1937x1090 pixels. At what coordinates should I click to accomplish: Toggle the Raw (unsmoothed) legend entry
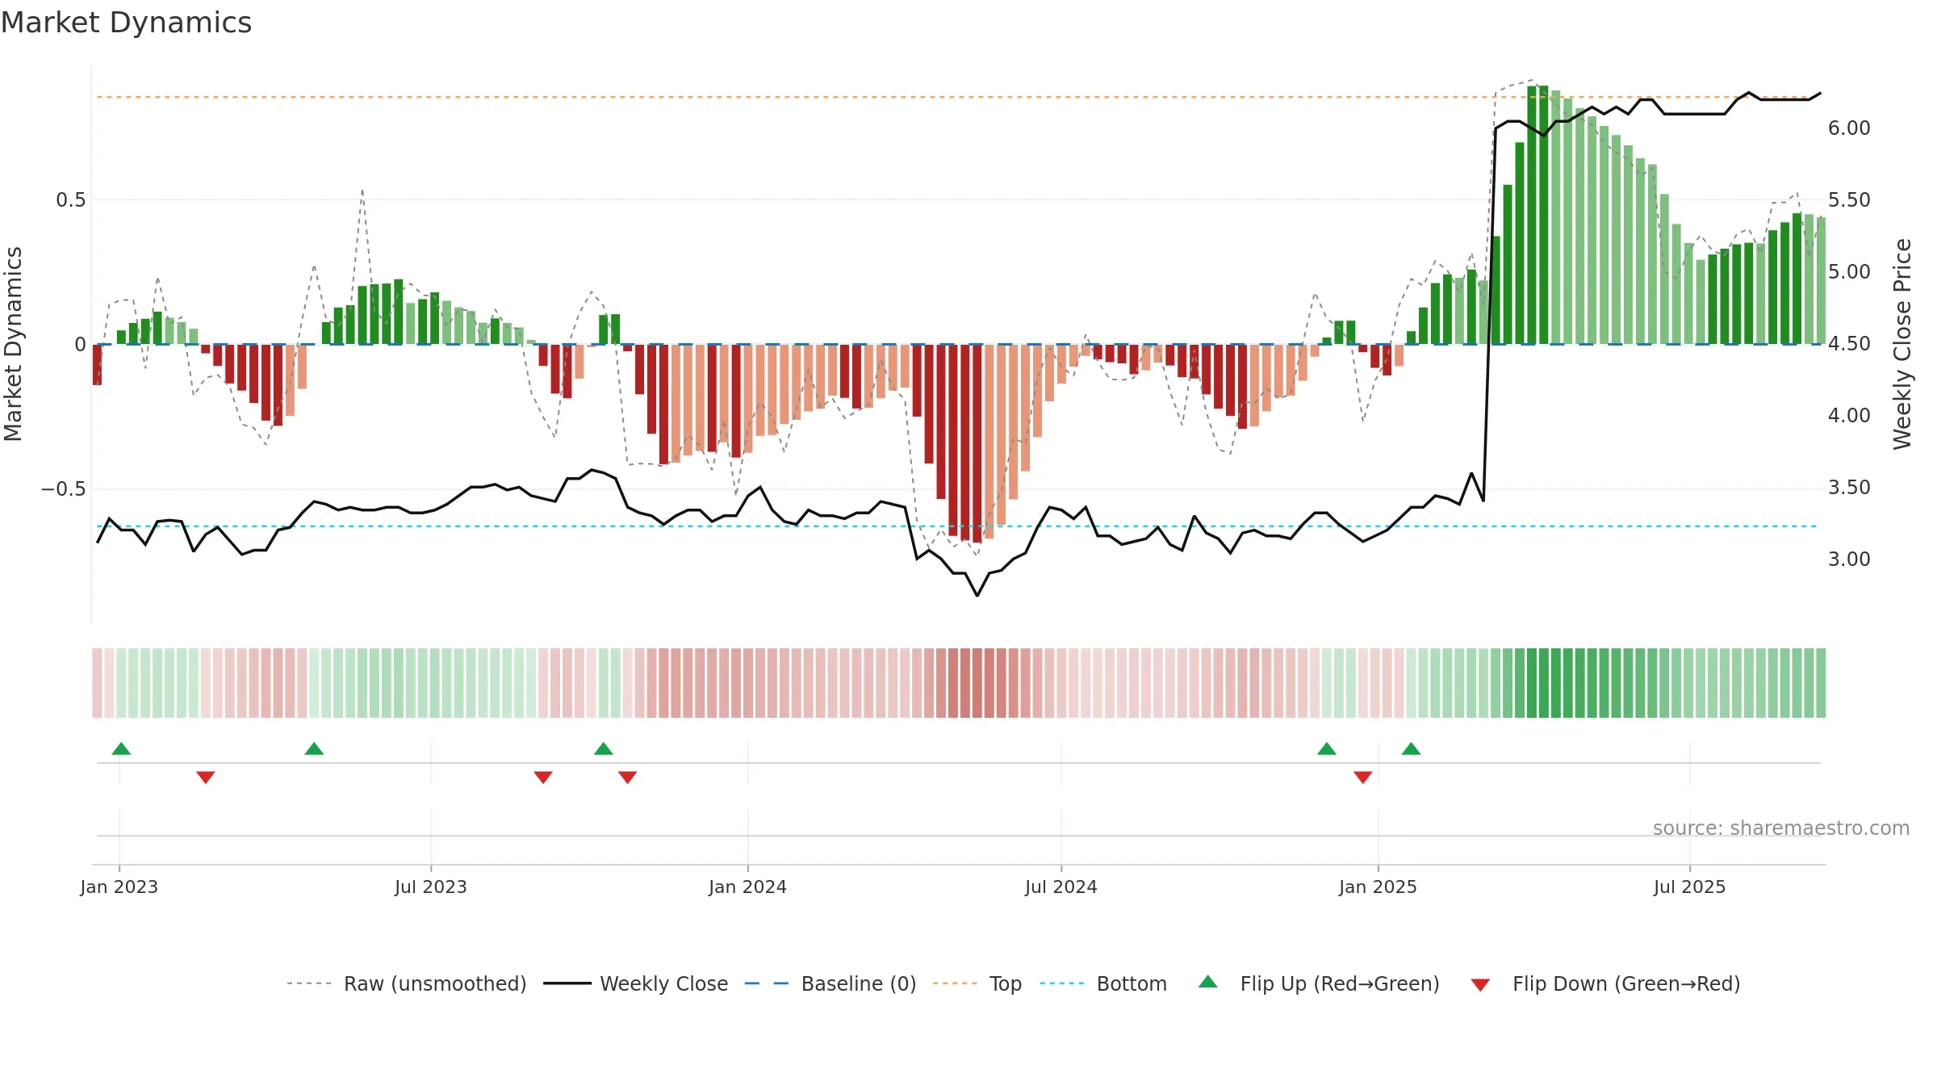(x=406, y=983)
